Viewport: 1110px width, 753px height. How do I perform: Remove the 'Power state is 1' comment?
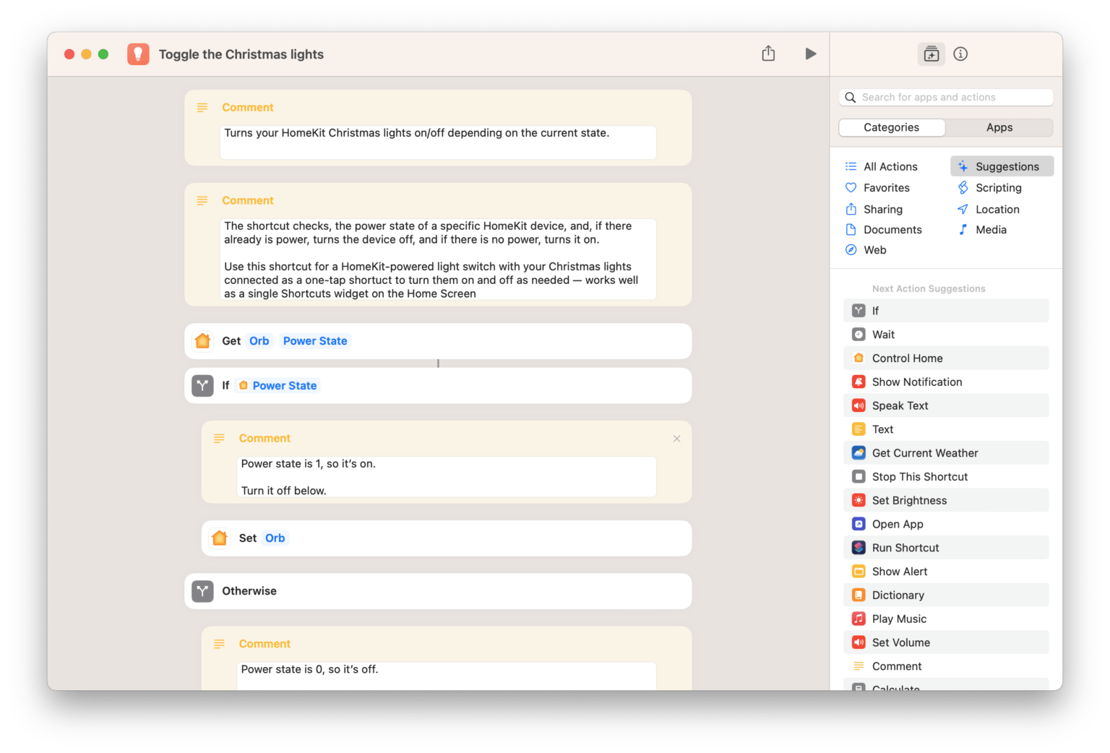pos(676,439)
